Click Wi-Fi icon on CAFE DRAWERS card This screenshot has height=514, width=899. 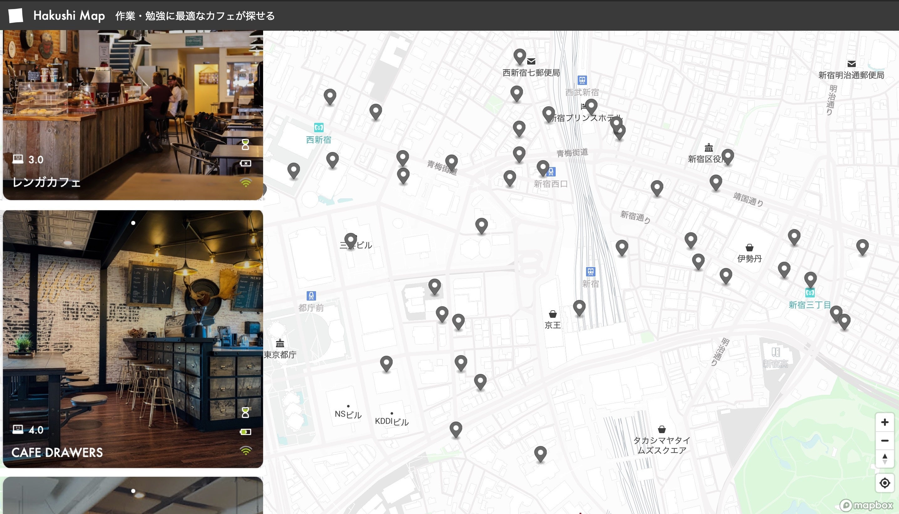[x=246, y=450]
